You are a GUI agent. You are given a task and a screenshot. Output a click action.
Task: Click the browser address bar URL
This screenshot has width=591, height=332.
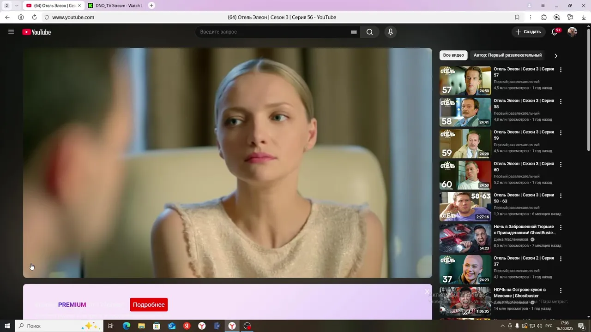tap(73, 17)
